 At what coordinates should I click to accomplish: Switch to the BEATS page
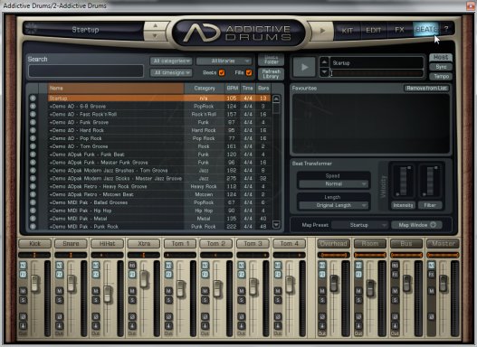tap(426, 30)
